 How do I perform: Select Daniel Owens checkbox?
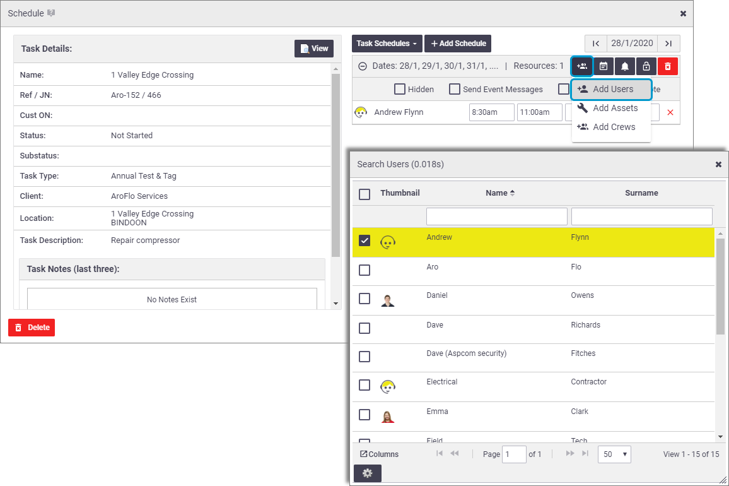click(364, 299)
